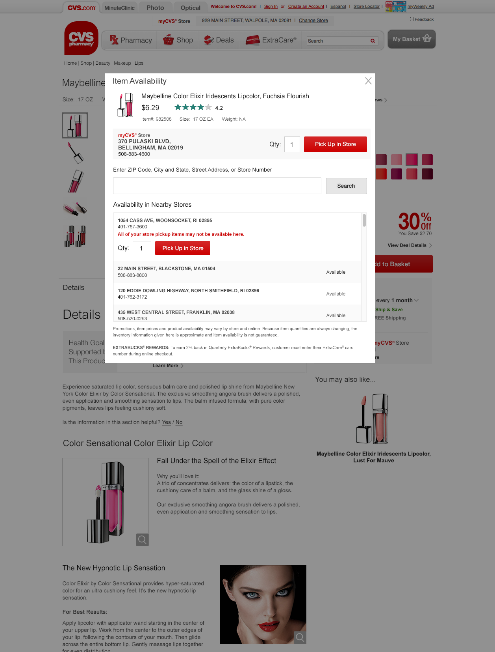Click the ZIP code store search field
The width and height of the screenshot is (495, 652).
(x=217, y=186)
